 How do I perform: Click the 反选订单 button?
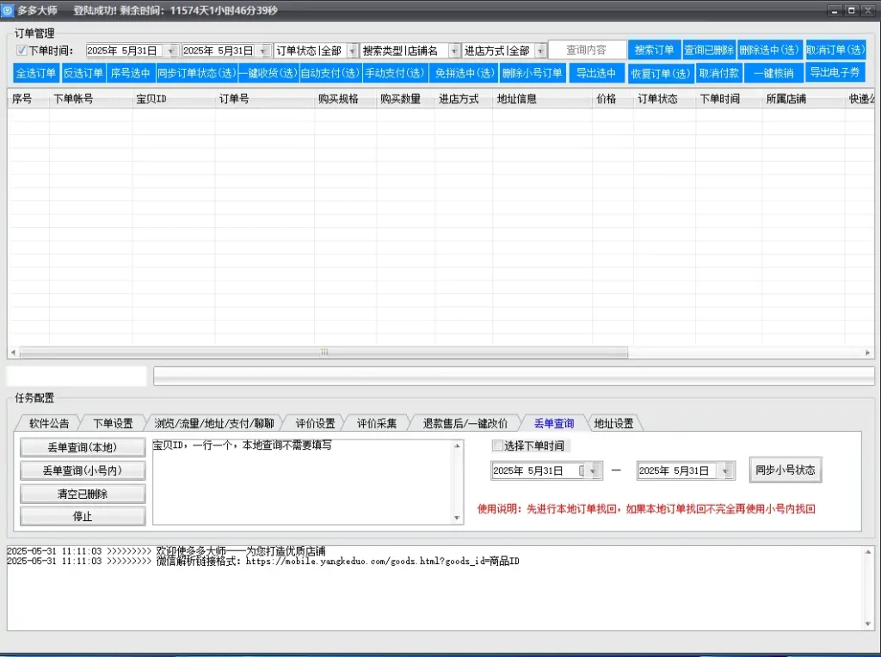click(x=83, y=73)
